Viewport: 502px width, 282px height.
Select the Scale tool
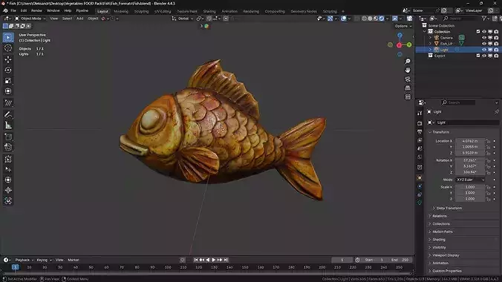click(8, 81)
